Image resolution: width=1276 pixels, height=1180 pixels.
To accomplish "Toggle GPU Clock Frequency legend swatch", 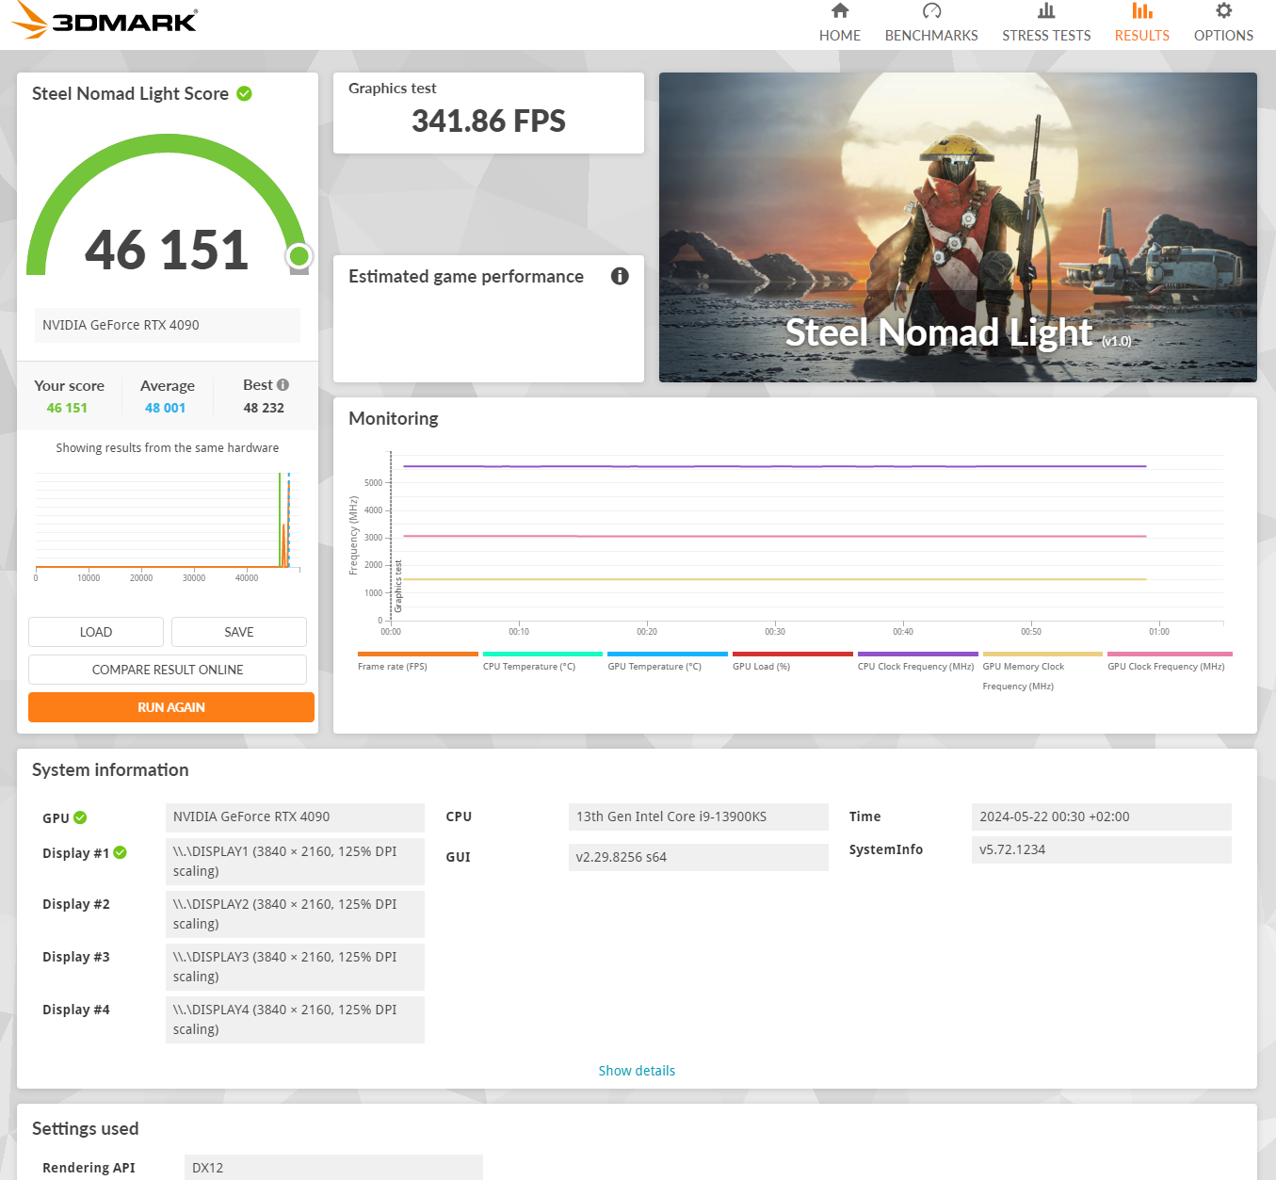I will tap(1170, 654).
